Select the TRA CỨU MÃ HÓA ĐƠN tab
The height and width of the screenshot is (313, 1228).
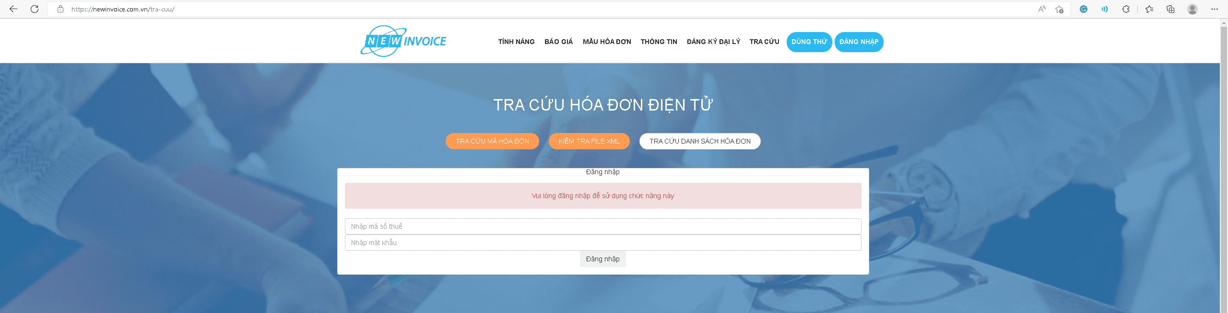pyautogui.click(x=492, y=141)
